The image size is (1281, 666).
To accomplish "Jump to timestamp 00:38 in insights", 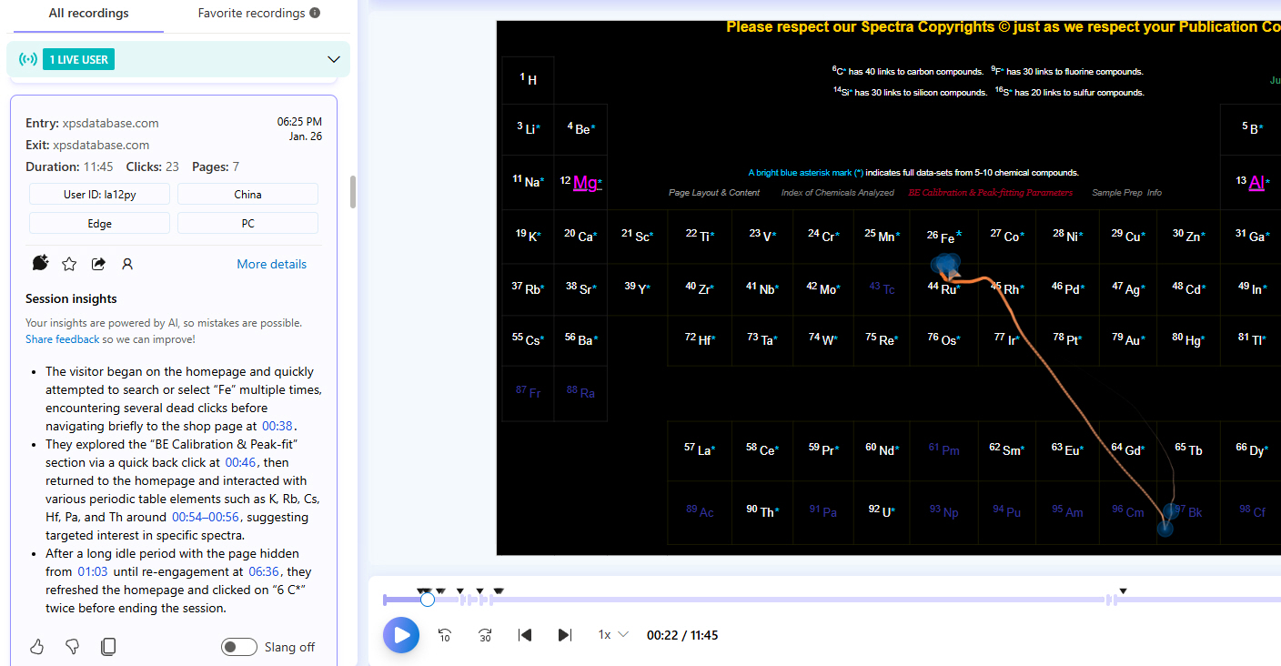I will pos(277,426).
